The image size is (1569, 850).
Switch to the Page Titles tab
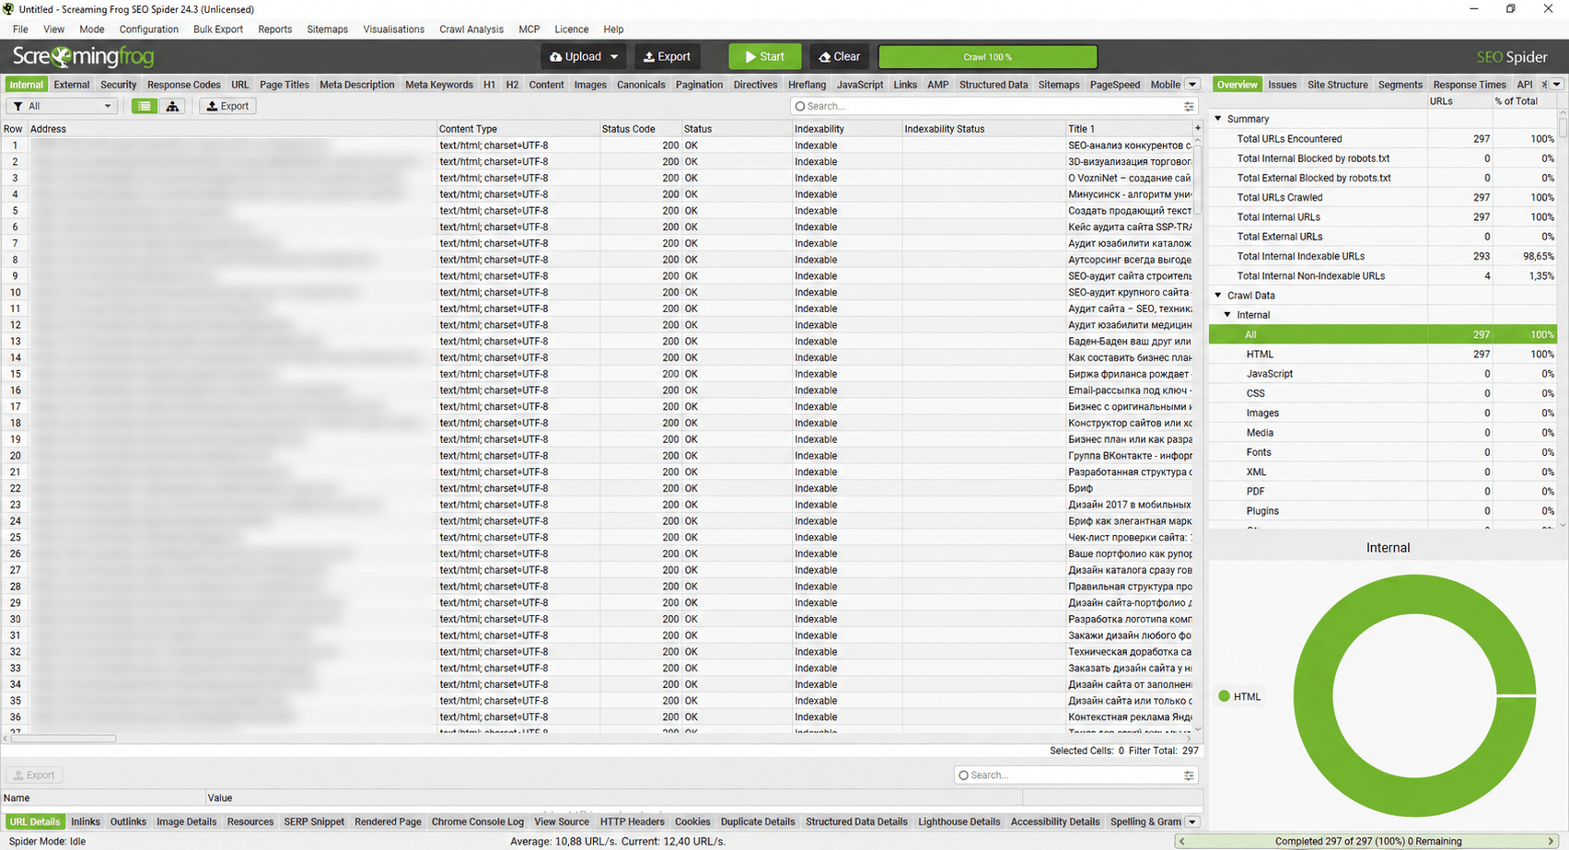tap(285, 84)
